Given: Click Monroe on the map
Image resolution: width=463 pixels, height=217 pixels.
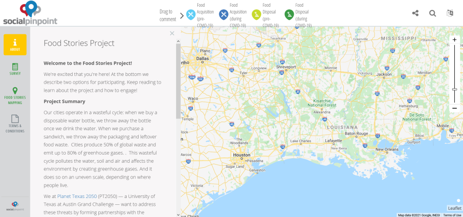Looking at the screenshot, I should pyautogui.click(x=331, y=68).
